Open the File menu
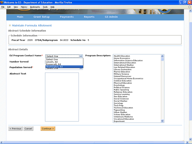The height and width of the screenshot is (144, 192). 3,7
